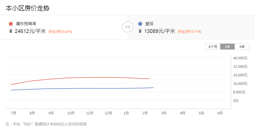Select the 1年 range tab
255x128 pixels.
[227, 47]
